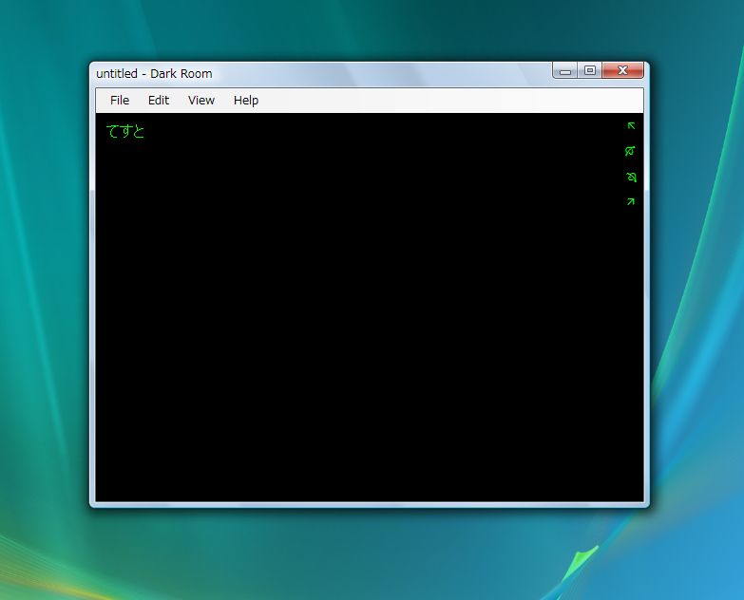The width and height of the screenshot is (744, 600).
Task: Open the Edit menu
Action: tap(159, 101)
